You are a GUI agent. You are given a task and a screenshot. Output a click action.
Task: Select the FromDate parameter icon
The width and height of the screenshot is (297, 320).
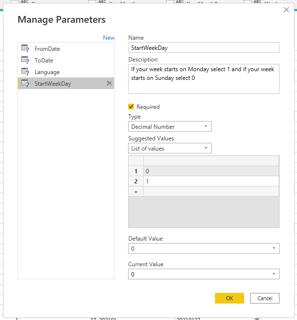[x=25, y=48]
